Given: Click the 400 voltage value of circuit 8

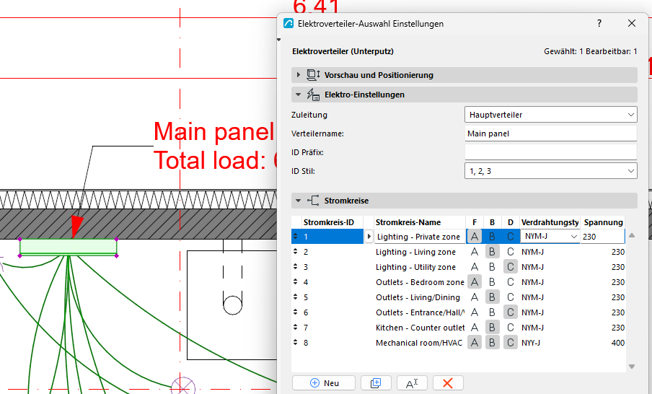Looking at the screenshot, I should [618, 343].
